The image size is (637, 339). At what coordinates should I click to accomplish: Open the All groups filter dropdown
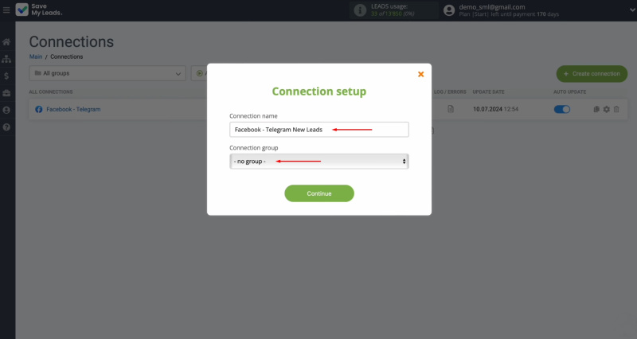coord(107,73)
